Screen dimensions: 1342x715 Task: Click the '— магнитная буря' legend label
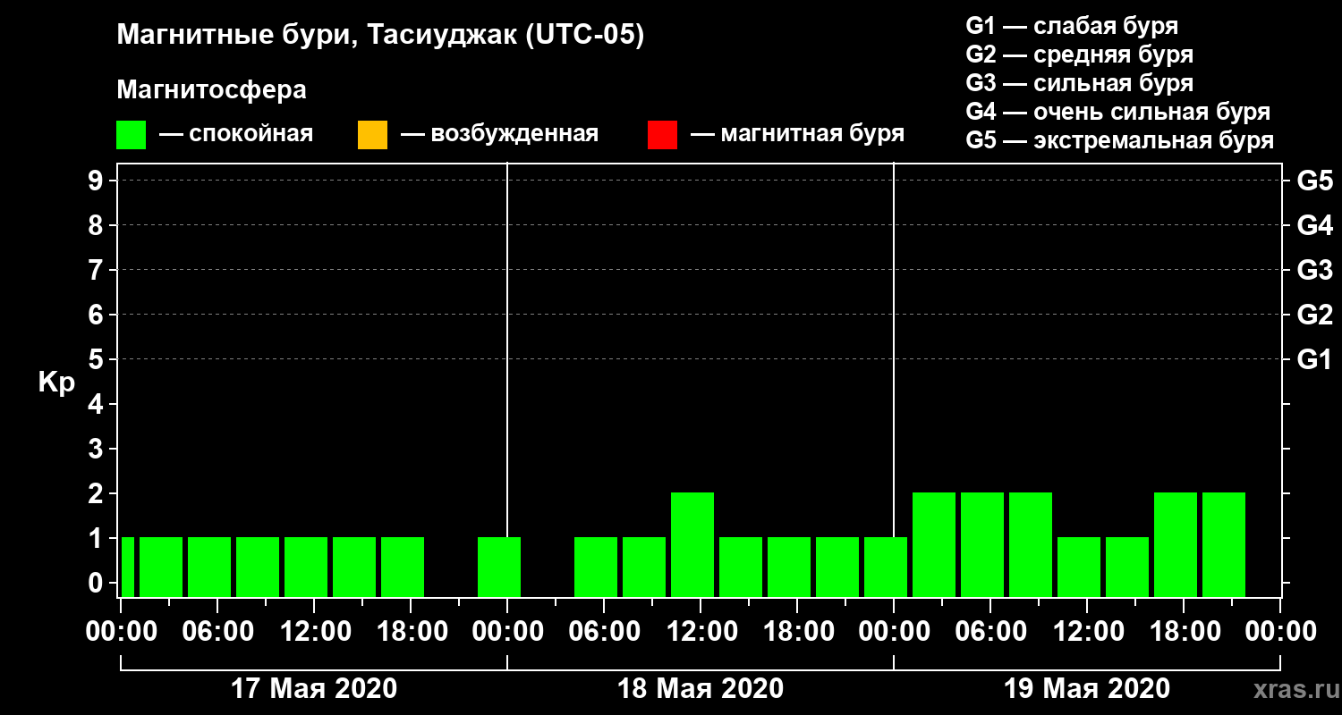pyautogui.click(x=797, y=134)
